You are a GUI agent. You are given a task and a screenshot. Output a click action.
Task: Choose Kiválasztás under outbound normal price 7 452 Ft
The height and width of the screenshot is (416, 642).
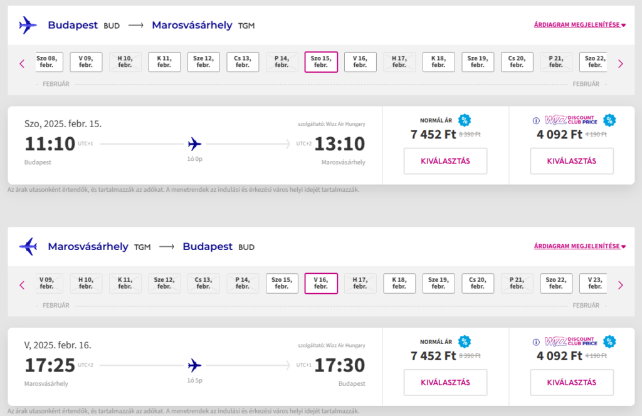[446, 161]
